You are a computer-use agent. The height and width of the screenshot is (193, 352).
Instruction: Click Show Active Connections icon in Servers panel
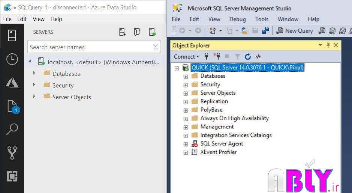(152, 32)
